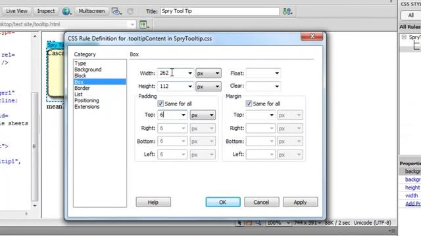Image resolution: width=421 pixels, height=236 pixels.
Task: Select the Border category
Action: pyautogui.click(x=82, y=88)
